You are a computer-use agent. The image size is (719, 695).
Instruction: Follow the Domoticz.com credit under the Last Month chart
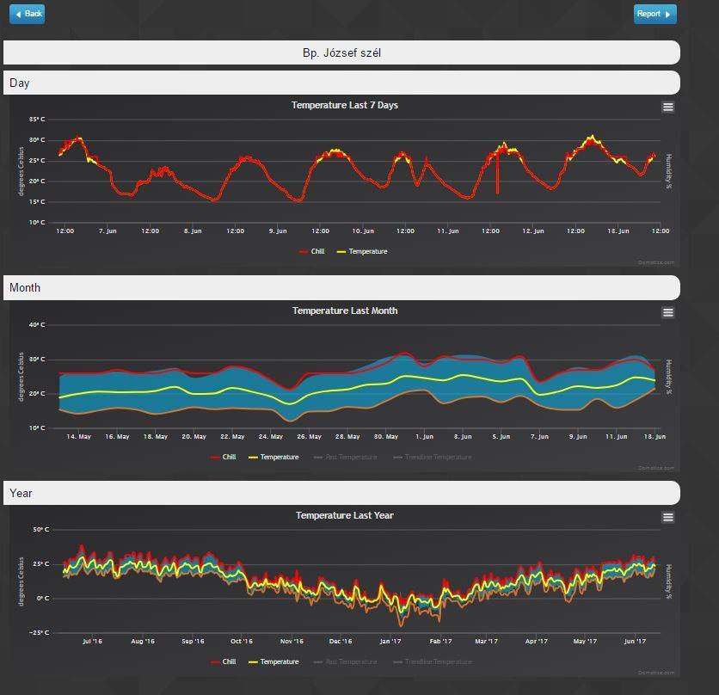(656, 468)
